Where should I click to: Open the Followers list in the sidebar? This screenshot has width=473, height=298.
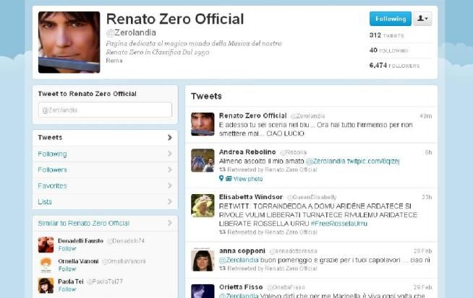coord(105,170)
